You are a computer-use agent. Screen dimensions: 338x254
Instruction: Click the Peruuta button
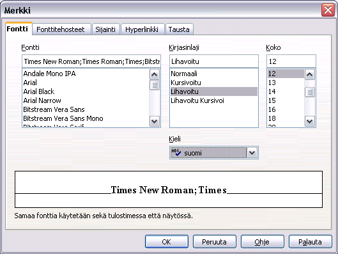pos(215,242)
